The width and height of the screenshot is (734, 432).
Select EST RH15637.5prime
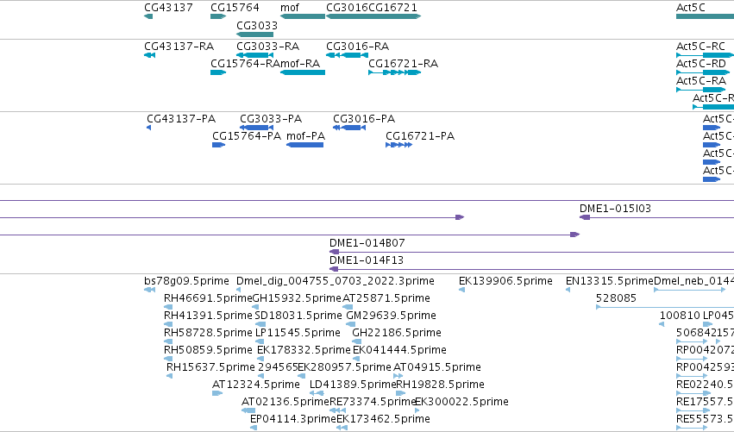click(x=169, y=376)
